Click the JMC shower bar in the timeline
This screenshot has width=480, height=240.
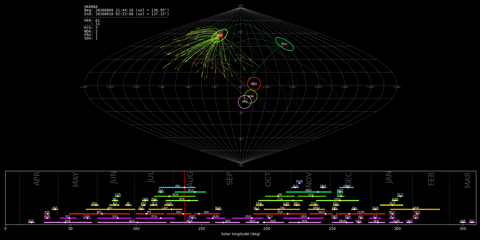99,214
